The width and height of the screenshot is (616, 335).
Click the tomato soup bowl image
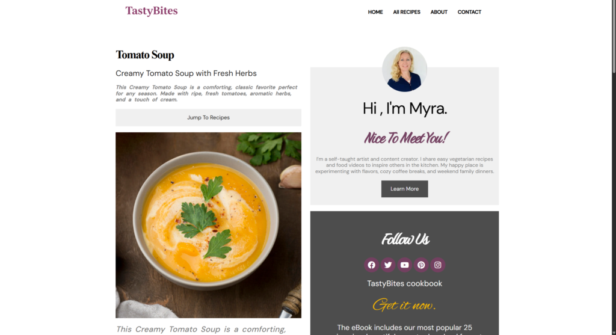click(x=208, y=225)
